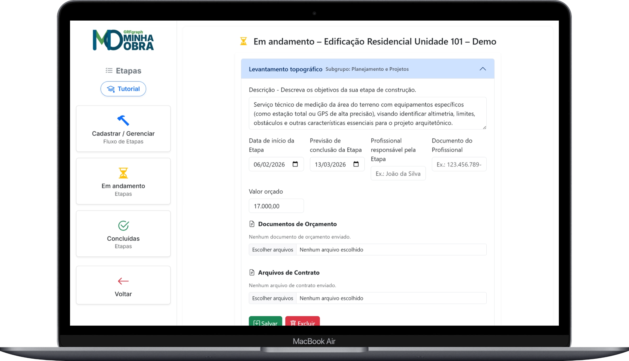629x361 pixels.
Task: Click the Documento do Profissional field
Action: pos(459,164)
